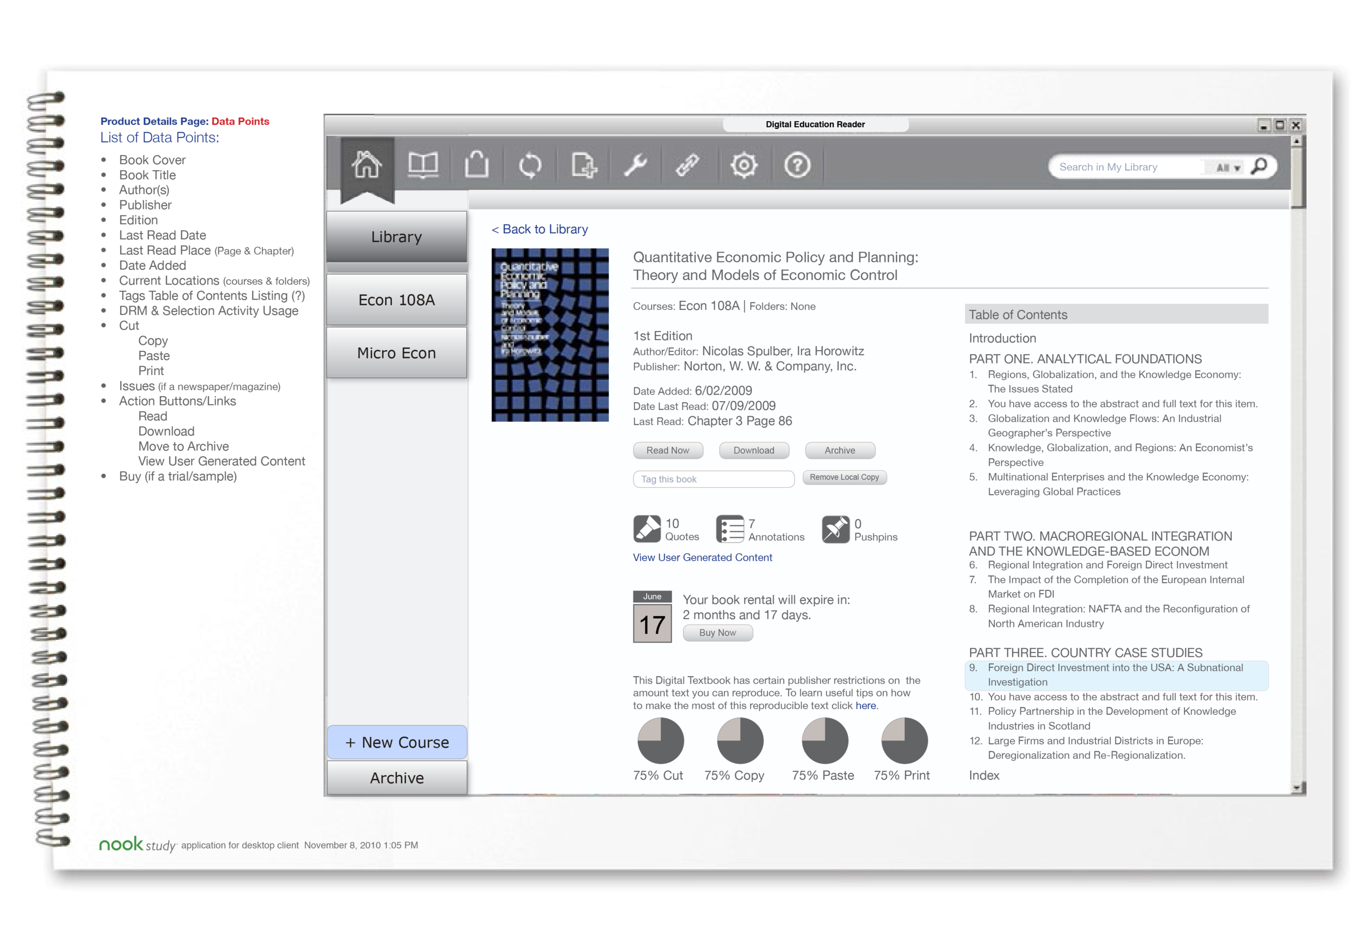Open the shopping bag store icon
Viewport: 1364px width, 933px height.
pos(476,164)
